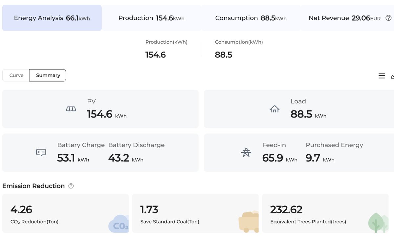This screenshot has height=237, width=394.
Task: Click the green trees icon
Action: 378,223
